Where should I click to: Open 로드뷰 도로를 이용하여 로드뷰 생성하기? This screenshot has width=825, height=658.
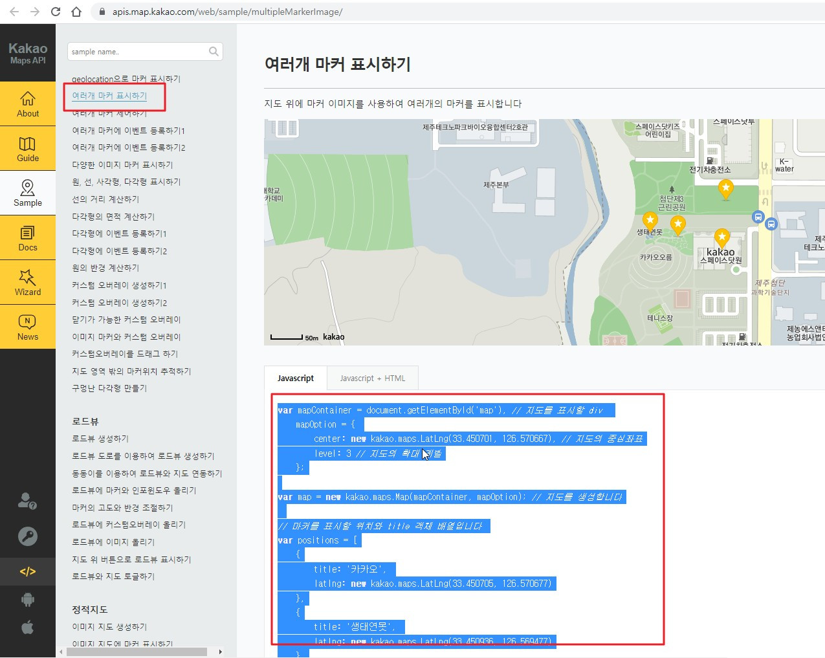tap(143, 456)
